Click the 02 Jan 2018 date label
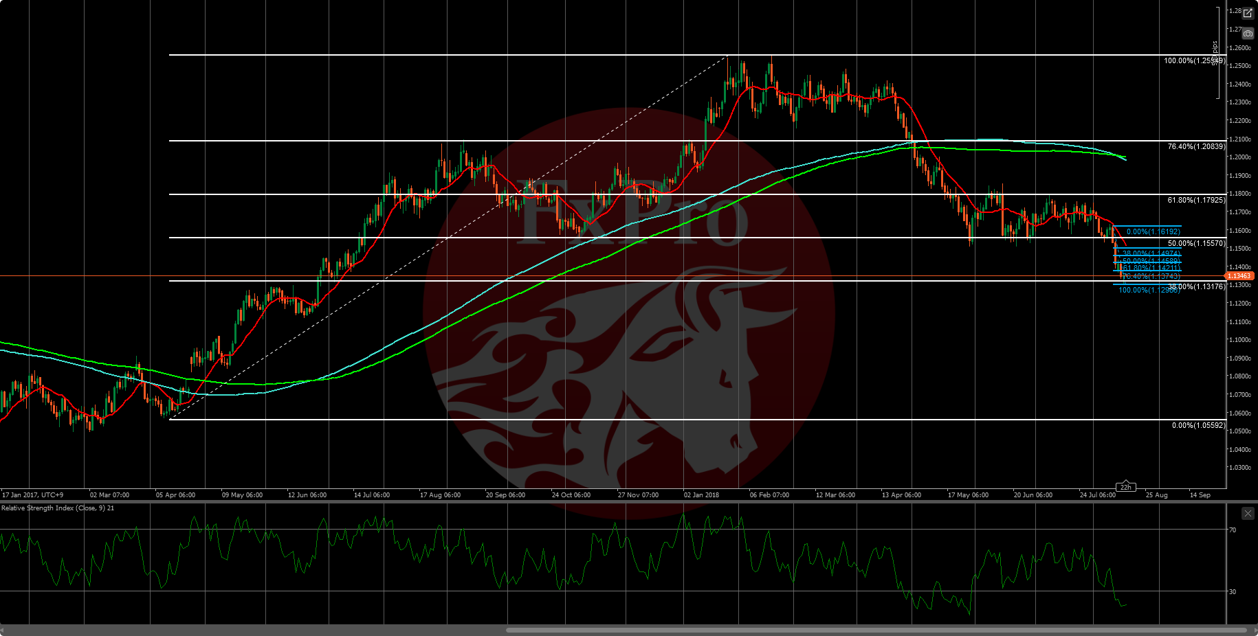 pyautogui.click(x=701, y=495)
